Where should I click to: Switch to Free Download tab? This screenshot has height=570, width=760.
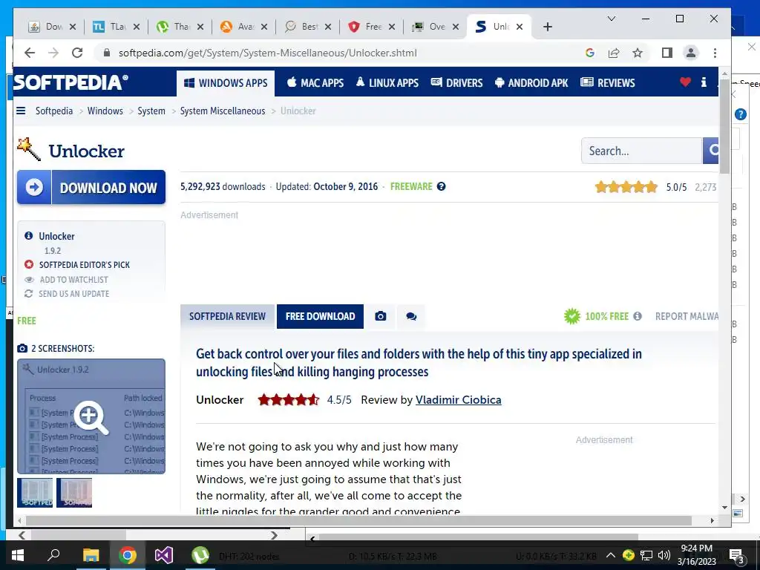tap(320, 316)
